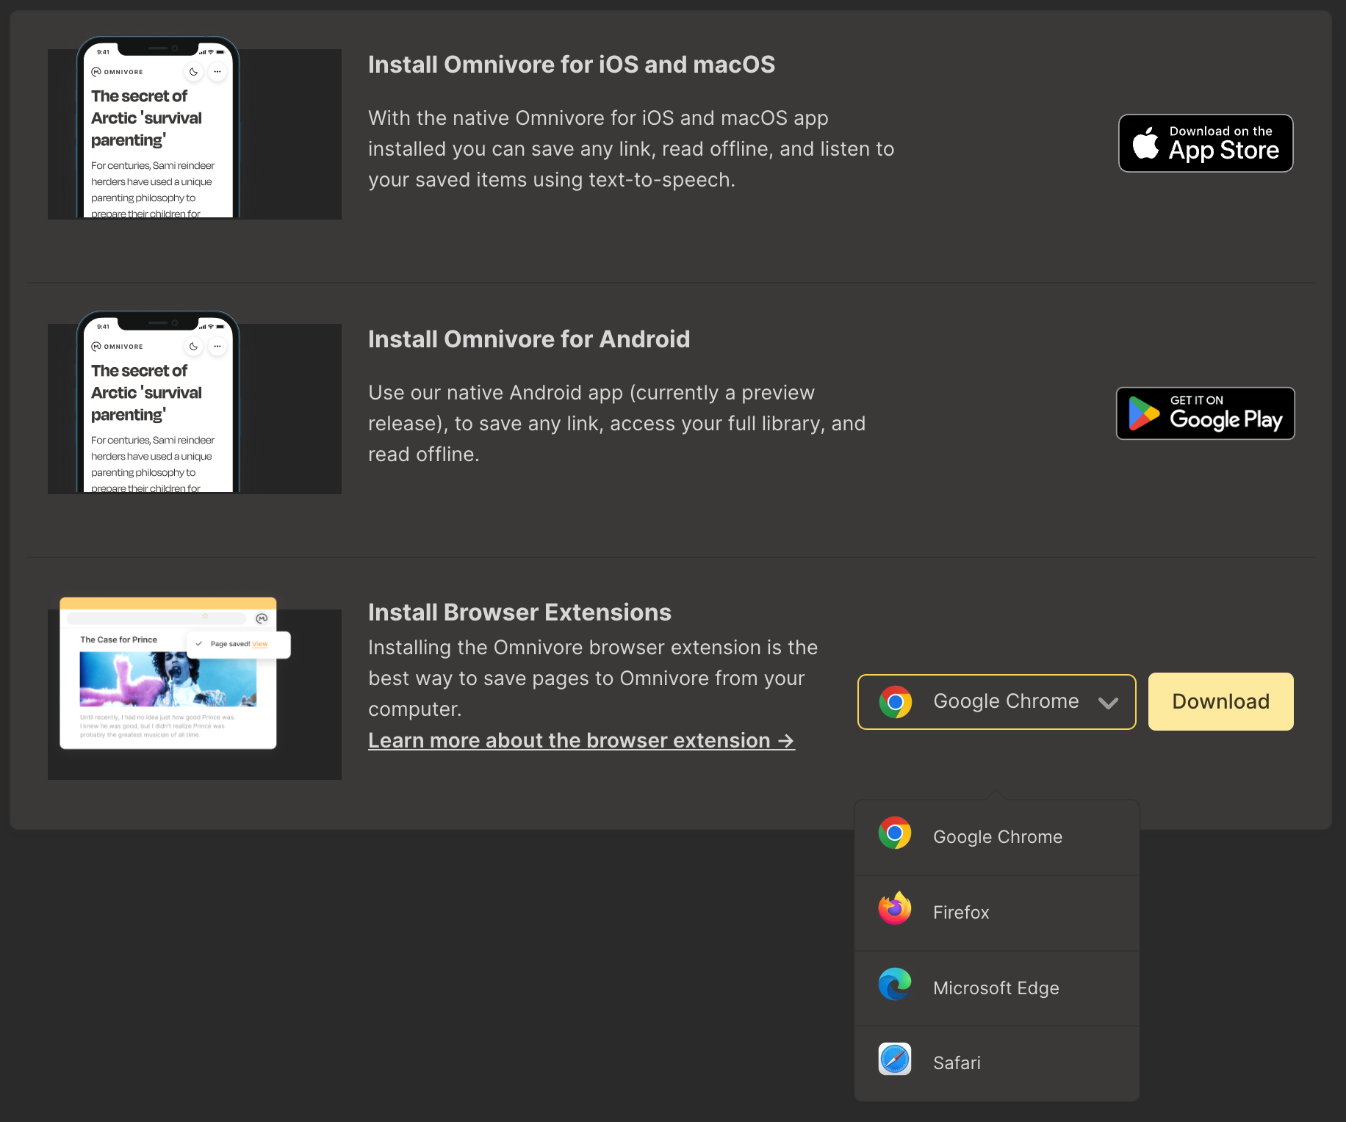Select Google Chrome from the dropdown list
Viewport: 1346px width, 1122px height.
tap(997, 836)
